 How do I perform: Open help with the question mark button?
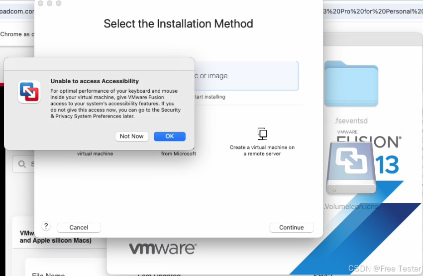pos(46,226)
